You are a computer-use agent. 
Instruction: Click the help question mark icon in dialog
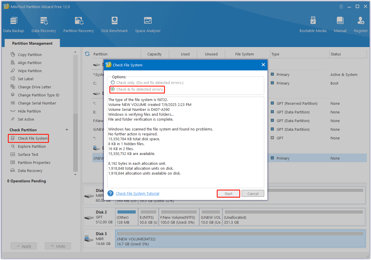(x=110, y=193)
